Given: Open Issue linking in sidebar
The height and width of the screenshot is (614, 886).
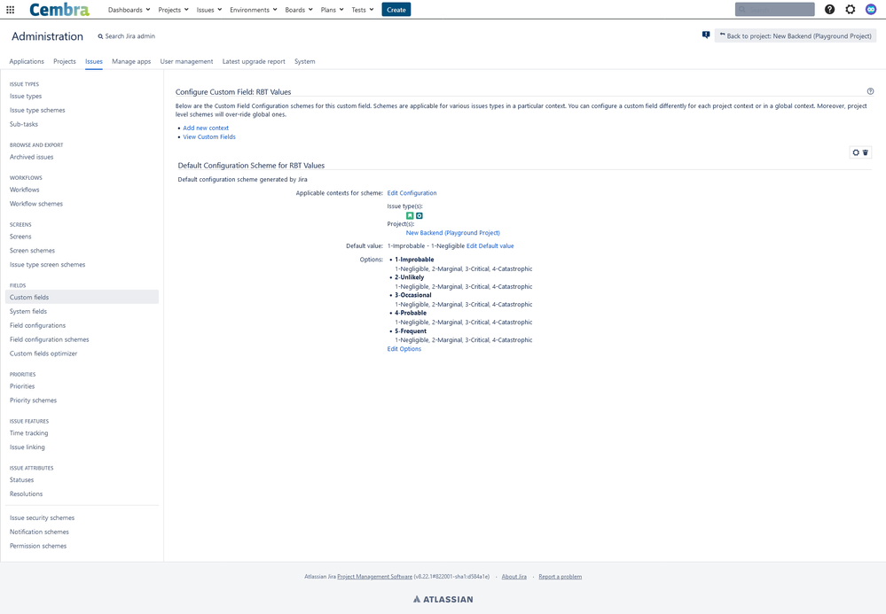Looking at the screenshot, I should pos(27,447).
